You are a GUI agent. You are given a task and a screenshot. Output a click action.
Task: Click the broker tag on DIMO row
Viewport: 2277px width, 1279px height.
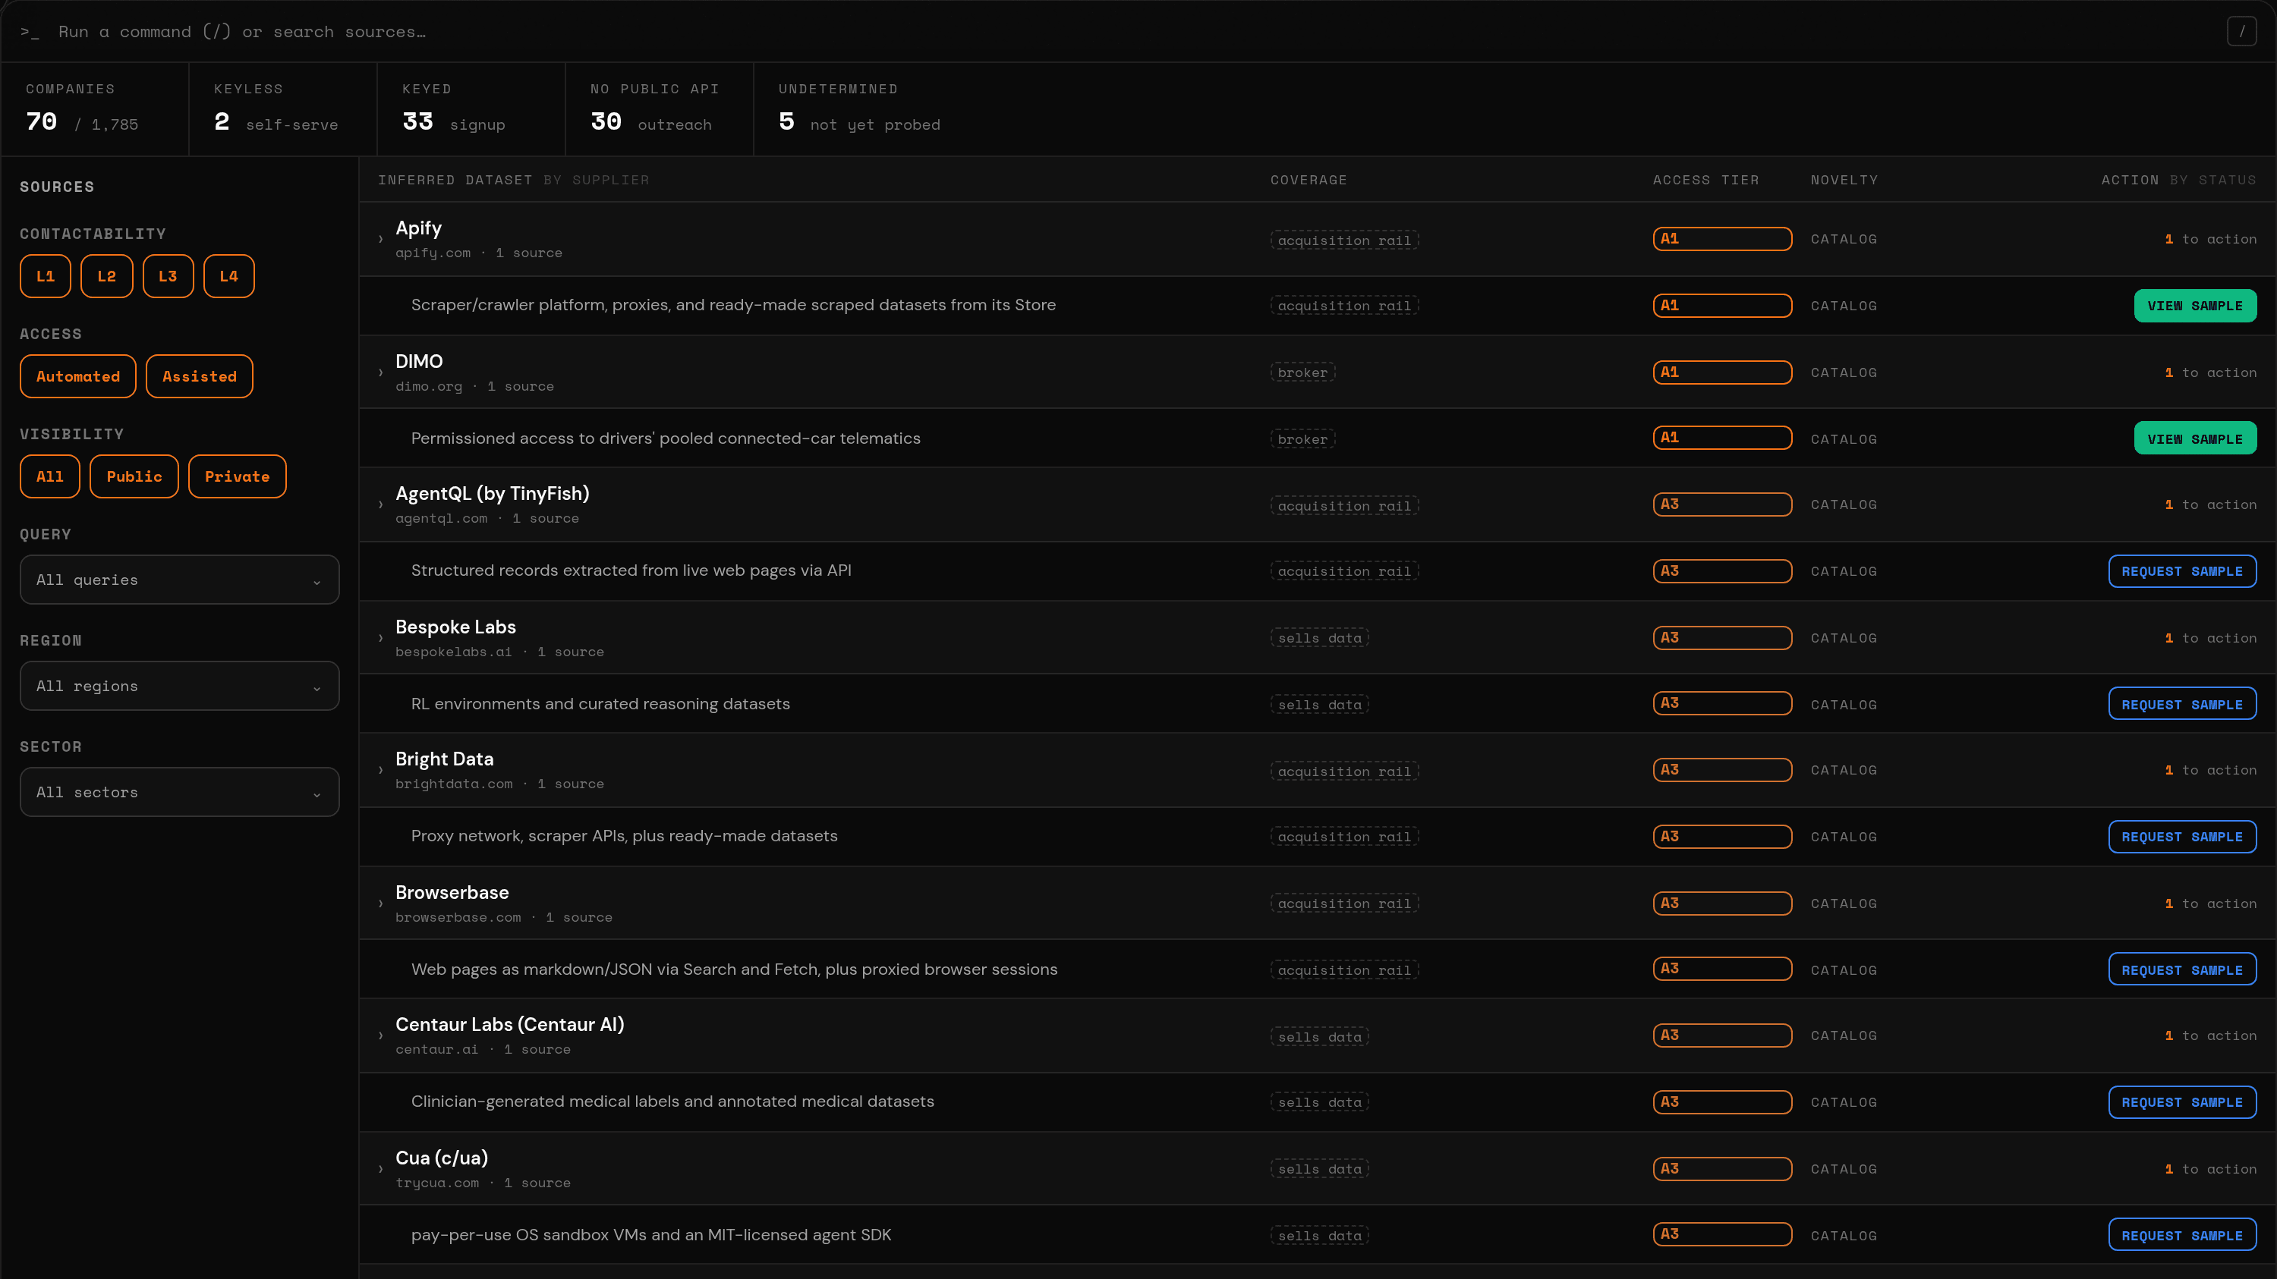(x=1303, y=372)
